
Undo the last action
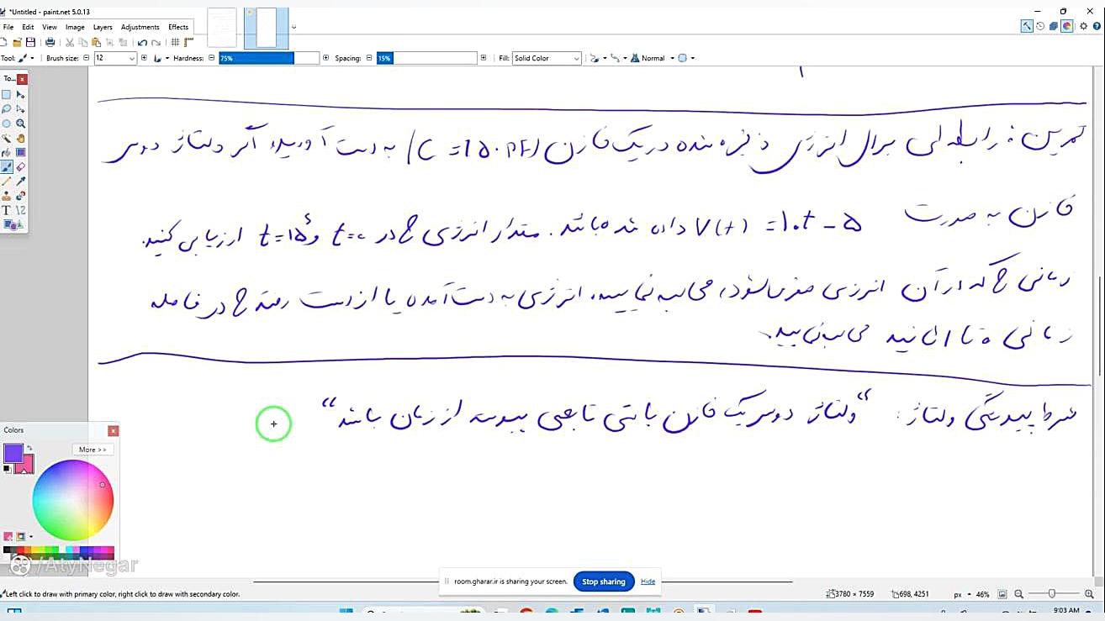(x=142, y=42)
